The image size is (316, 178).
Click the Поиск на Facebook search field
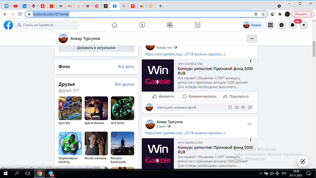[x=47, y=25]
